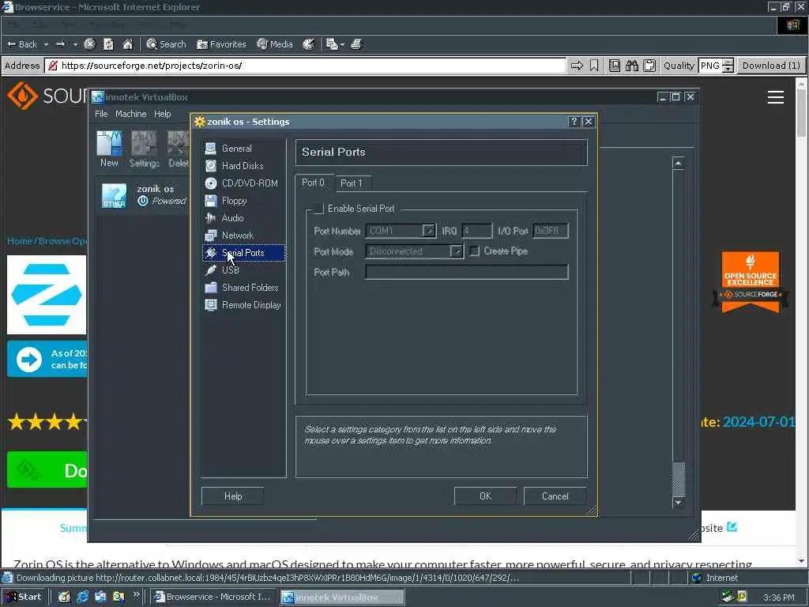Switch to the Port 0 tab
Image resolution: width=809 pixels, height=607 pixels.
click(x=313, y=183)
